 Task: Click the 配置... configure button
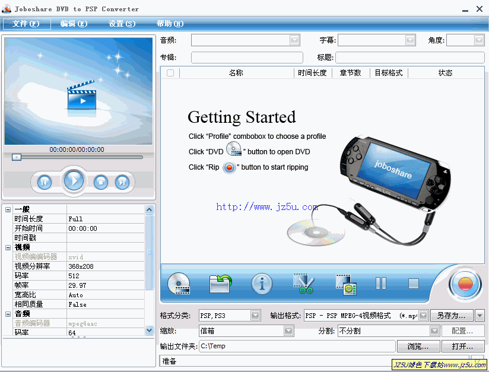(x=462, y=331)
